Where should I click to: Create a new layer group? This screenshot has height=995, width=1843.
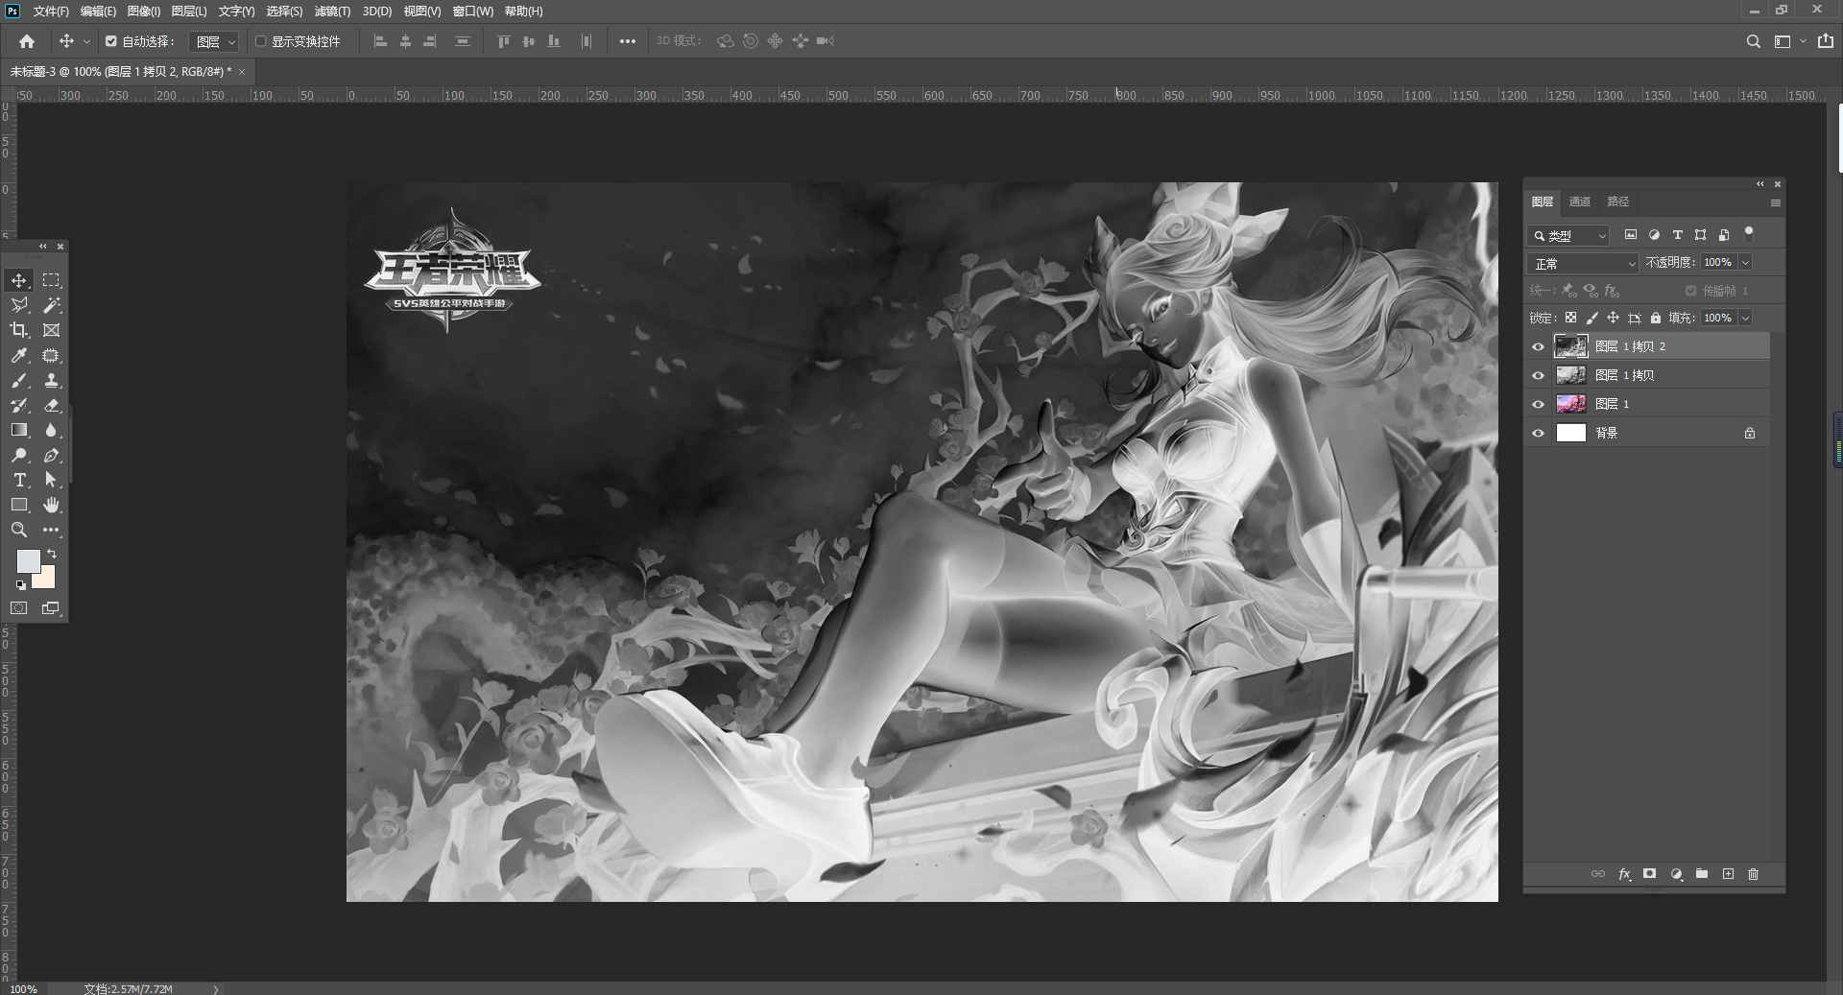coord(1702,874)
